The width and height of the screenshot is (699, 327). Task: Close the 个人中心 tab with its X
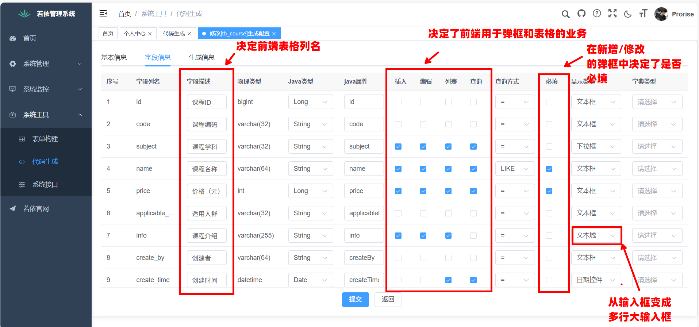coord(150,34)
